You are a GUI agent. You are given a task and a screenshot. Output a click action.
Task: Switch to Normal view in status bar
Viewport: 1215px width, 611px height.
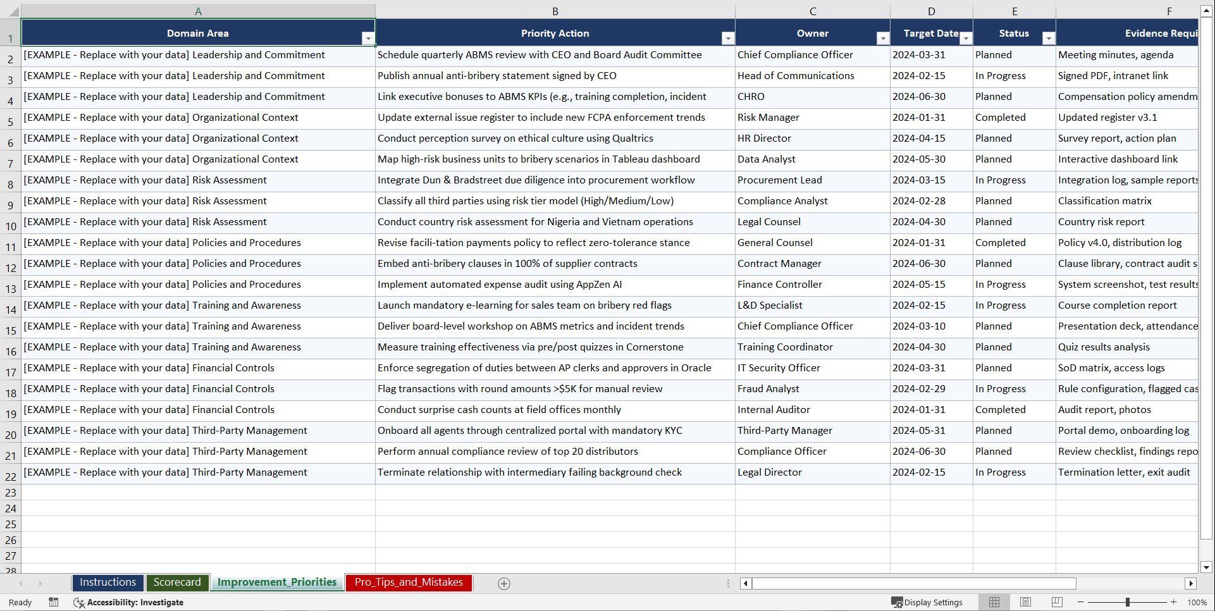[x=994, y=602]
